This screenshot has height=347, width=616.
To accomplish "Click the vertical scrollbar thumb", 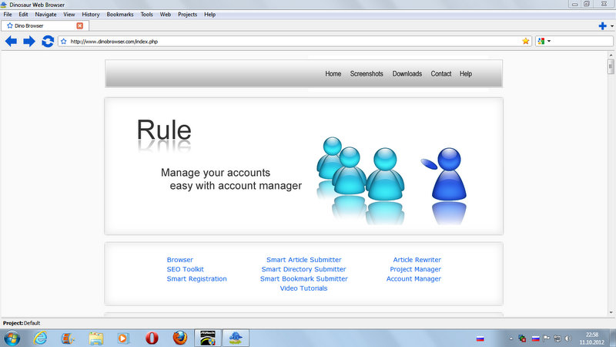I will (611, 66).
